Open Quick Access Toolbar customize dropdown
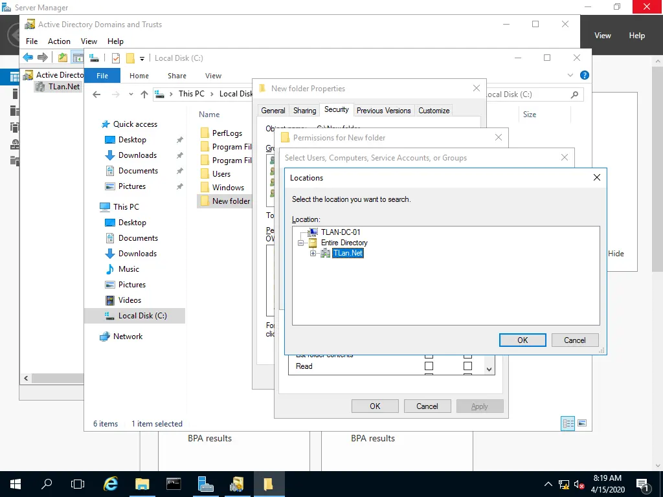The width and height of the screenshot is (663, 497). (142, 58)
